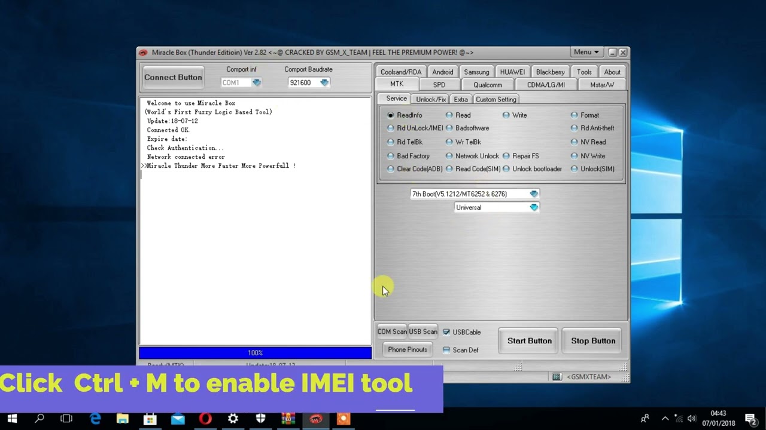Viewport: 766px width, 430px height.
Task: Select the Repair FS option
Action: [x=506, y=156]
